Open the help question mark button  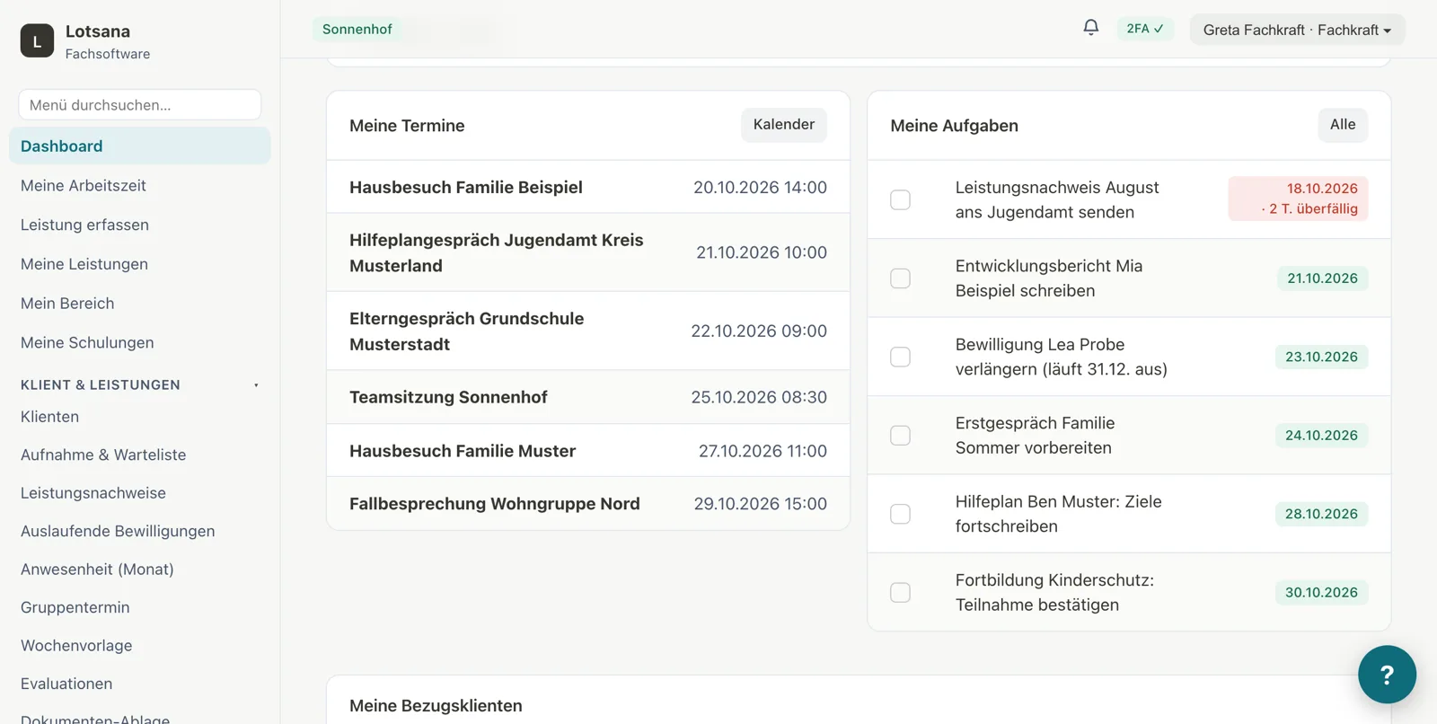(1387, 675)
